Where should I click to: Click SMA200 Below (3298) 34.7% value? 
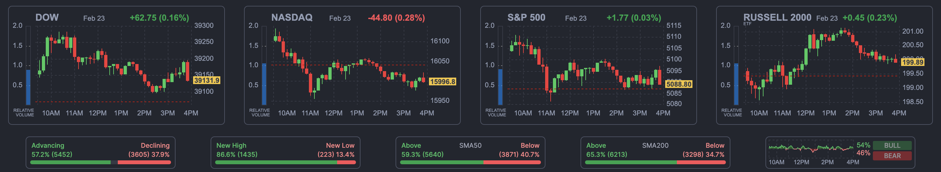pos(703,154)
